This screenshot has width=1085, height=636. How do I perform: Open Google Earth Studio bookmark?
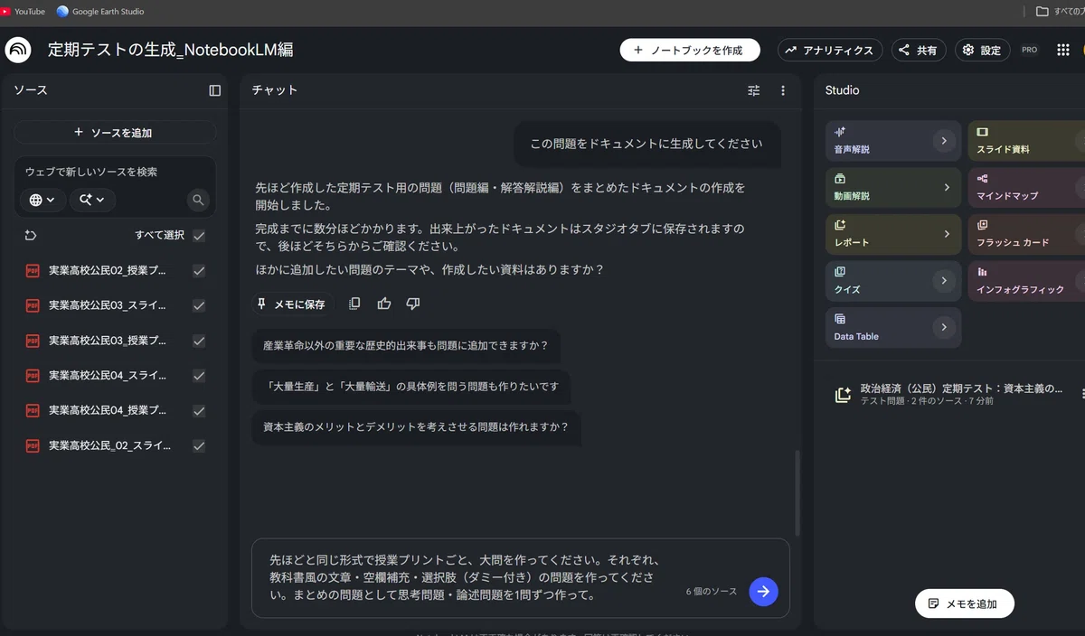pos(99,11)
